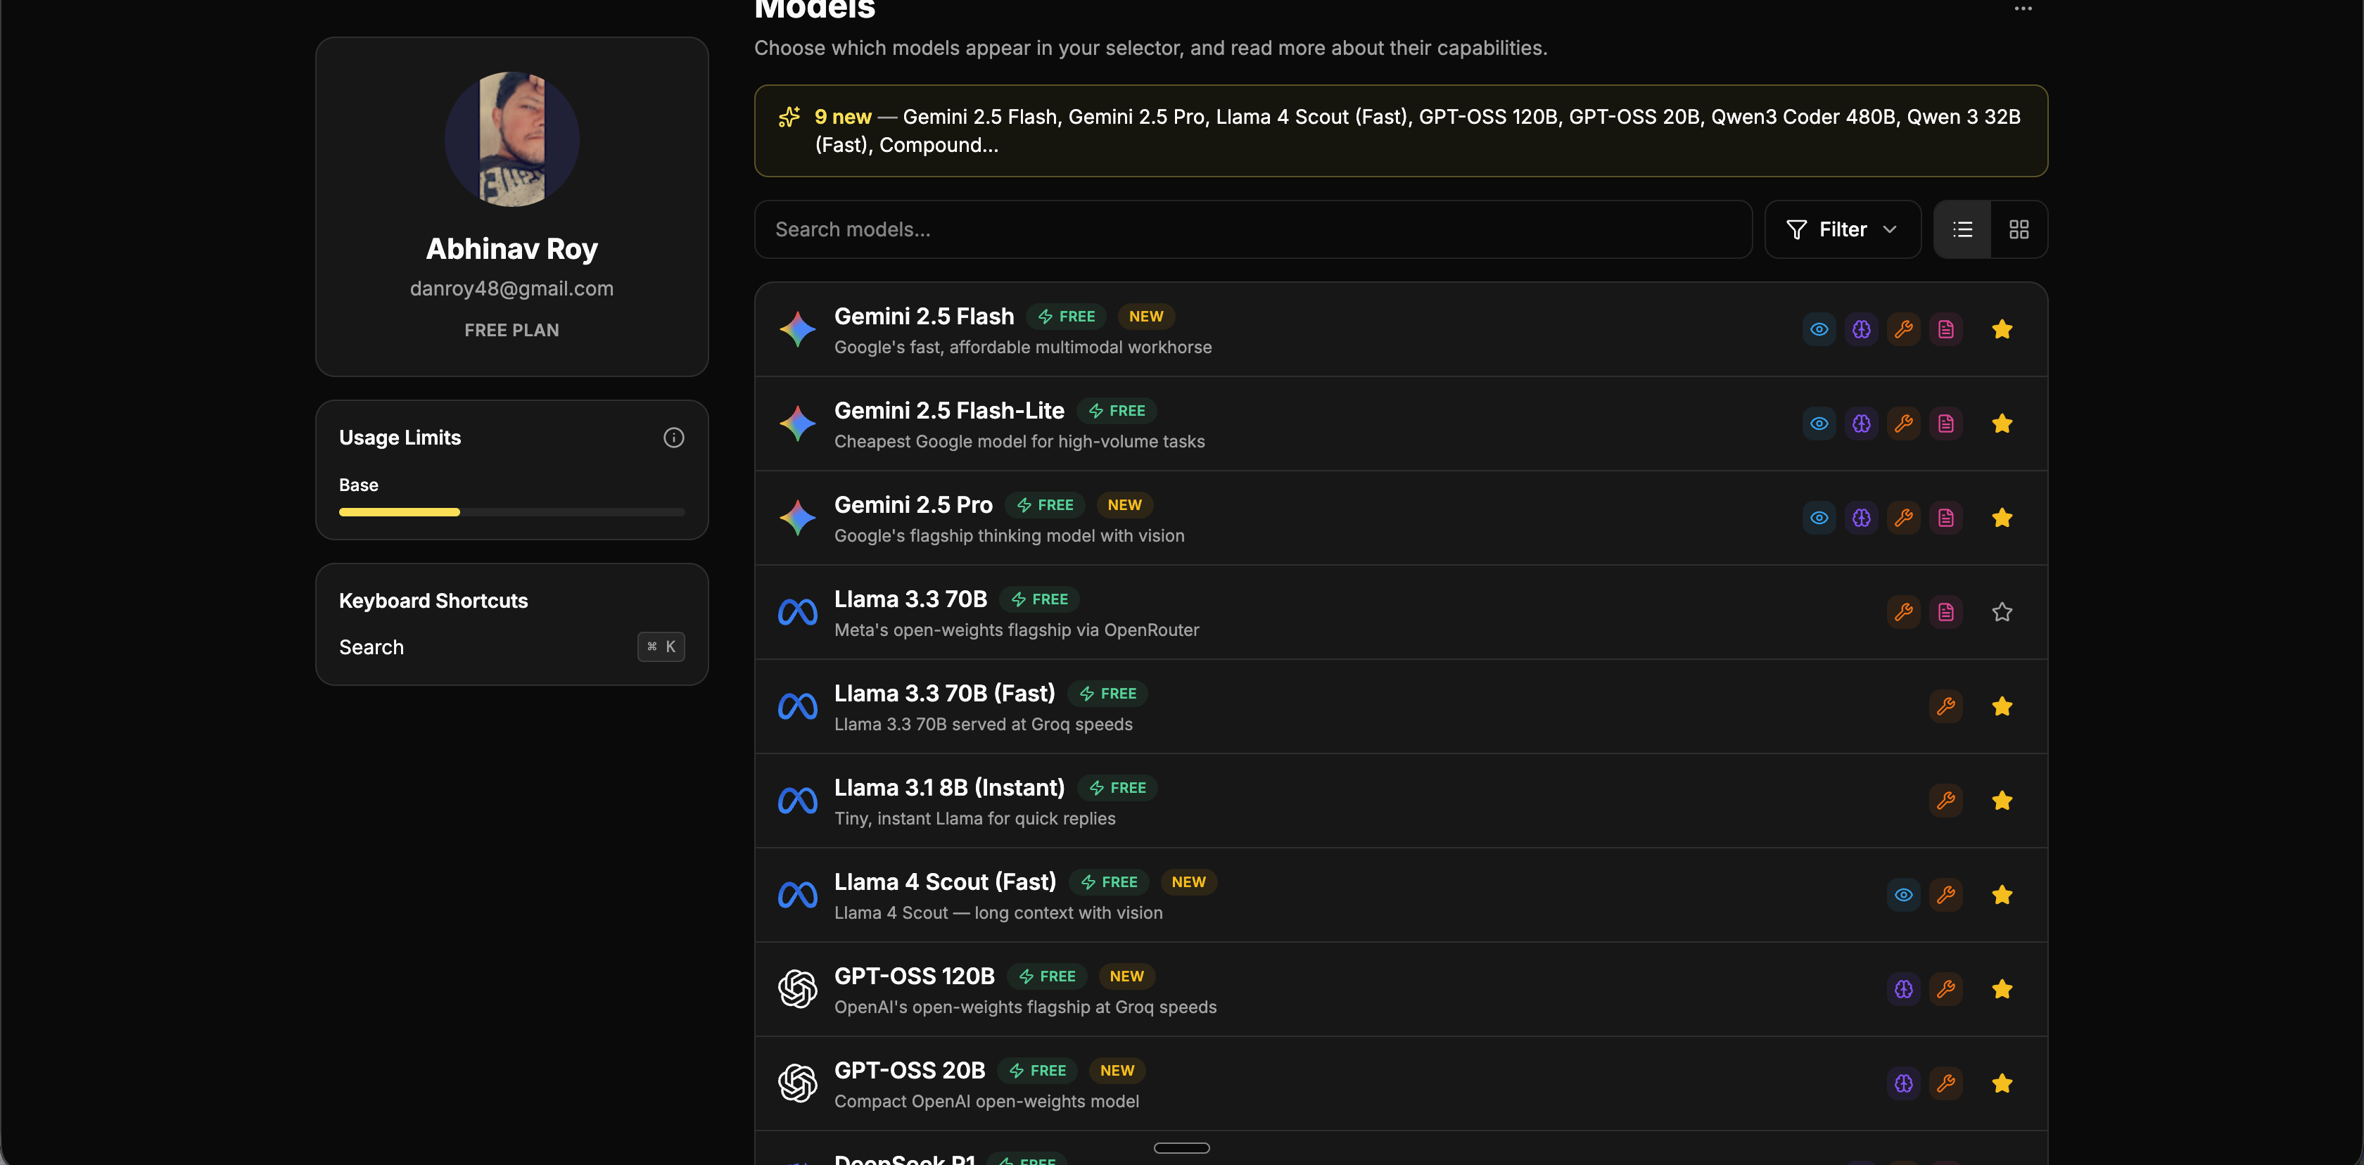Image resolution: width=2364 pixels, height=1165 pixels.
Task: Toggle the favorite star for Llama 3.1 8B (Instant)
Action: (2002, 801)
